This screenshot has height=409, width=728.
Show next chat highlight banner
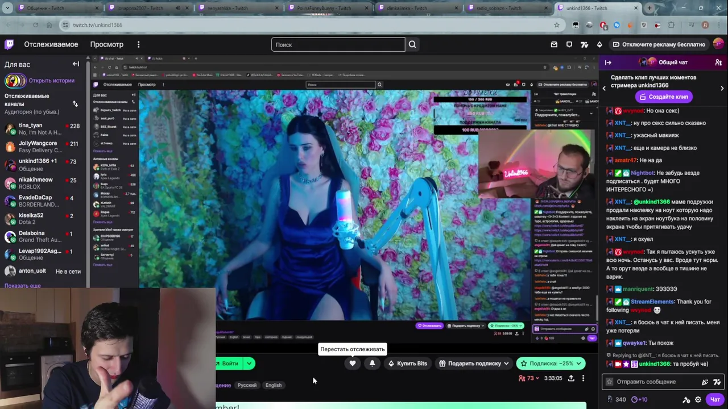click(x=722, y=88)
